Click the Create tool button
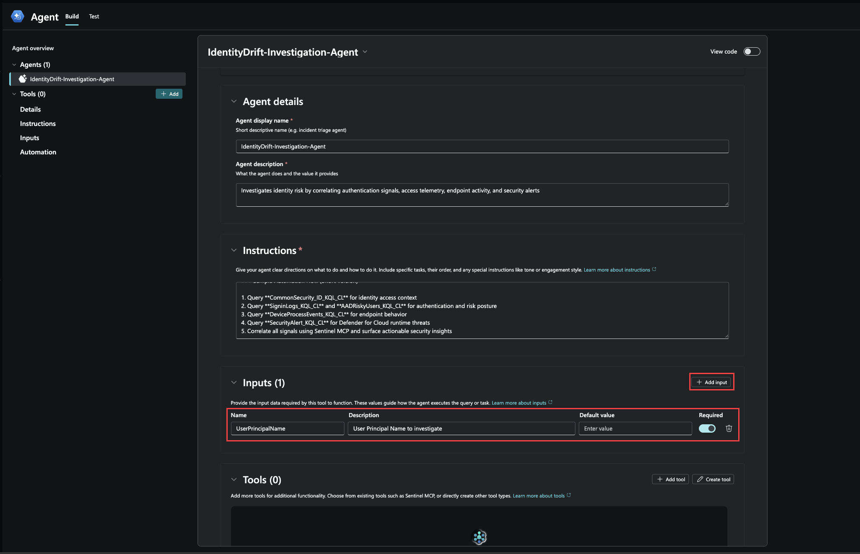 click(x=713, y=479)
